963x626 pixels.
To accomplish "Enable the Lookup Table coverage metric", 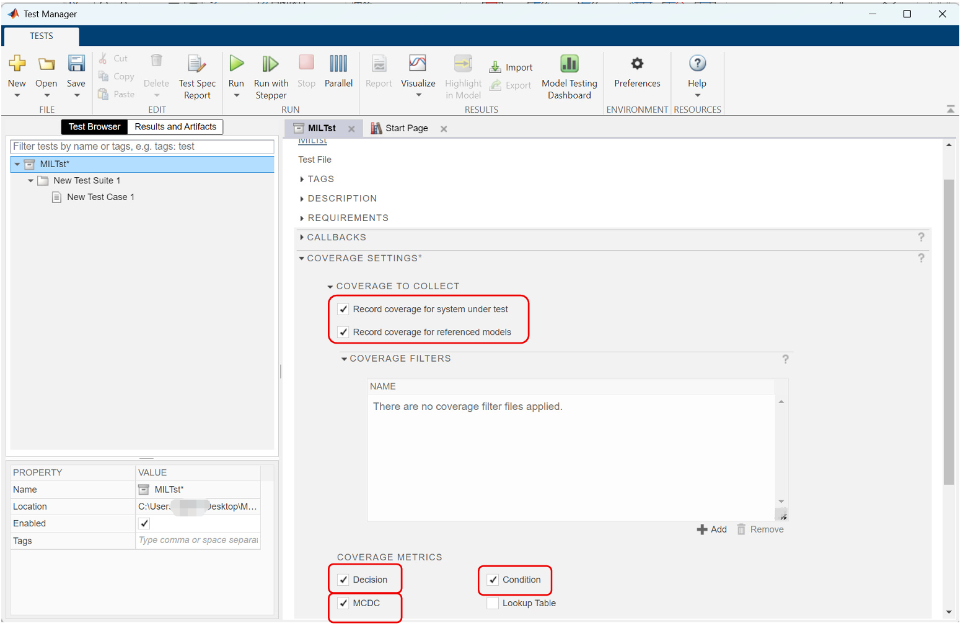I will pos(493,602).
